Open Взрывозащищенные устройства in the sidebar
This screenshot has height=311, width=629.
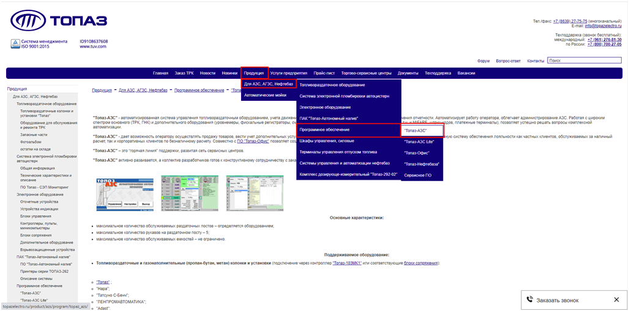coord(47,249)
